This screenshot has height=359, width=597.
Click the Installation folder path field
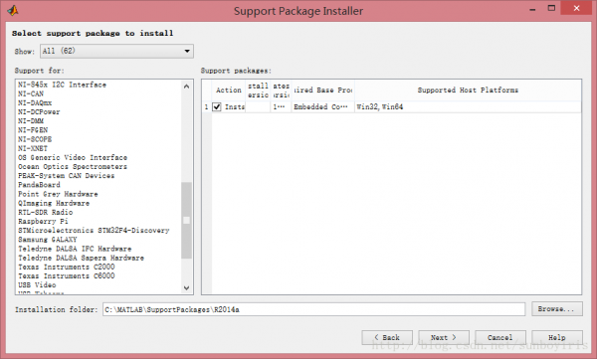[313, 309]
